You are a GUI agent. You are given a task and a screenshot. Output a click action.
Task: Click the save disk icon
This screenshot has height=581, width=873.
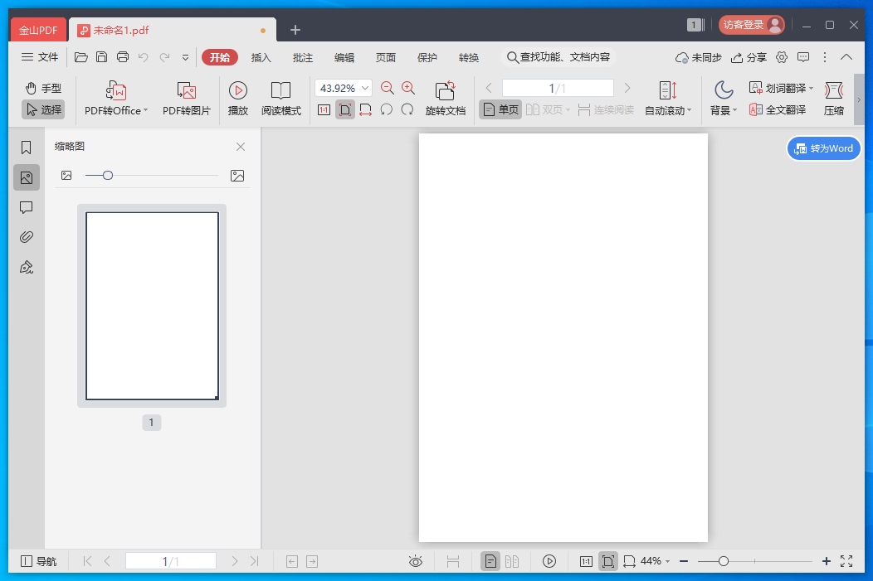pyautogui.click(x=101, y=57)
